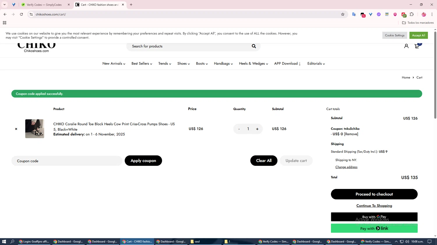Pay with Link button
The width and height of the screenshot is (437, 245).
374,228
